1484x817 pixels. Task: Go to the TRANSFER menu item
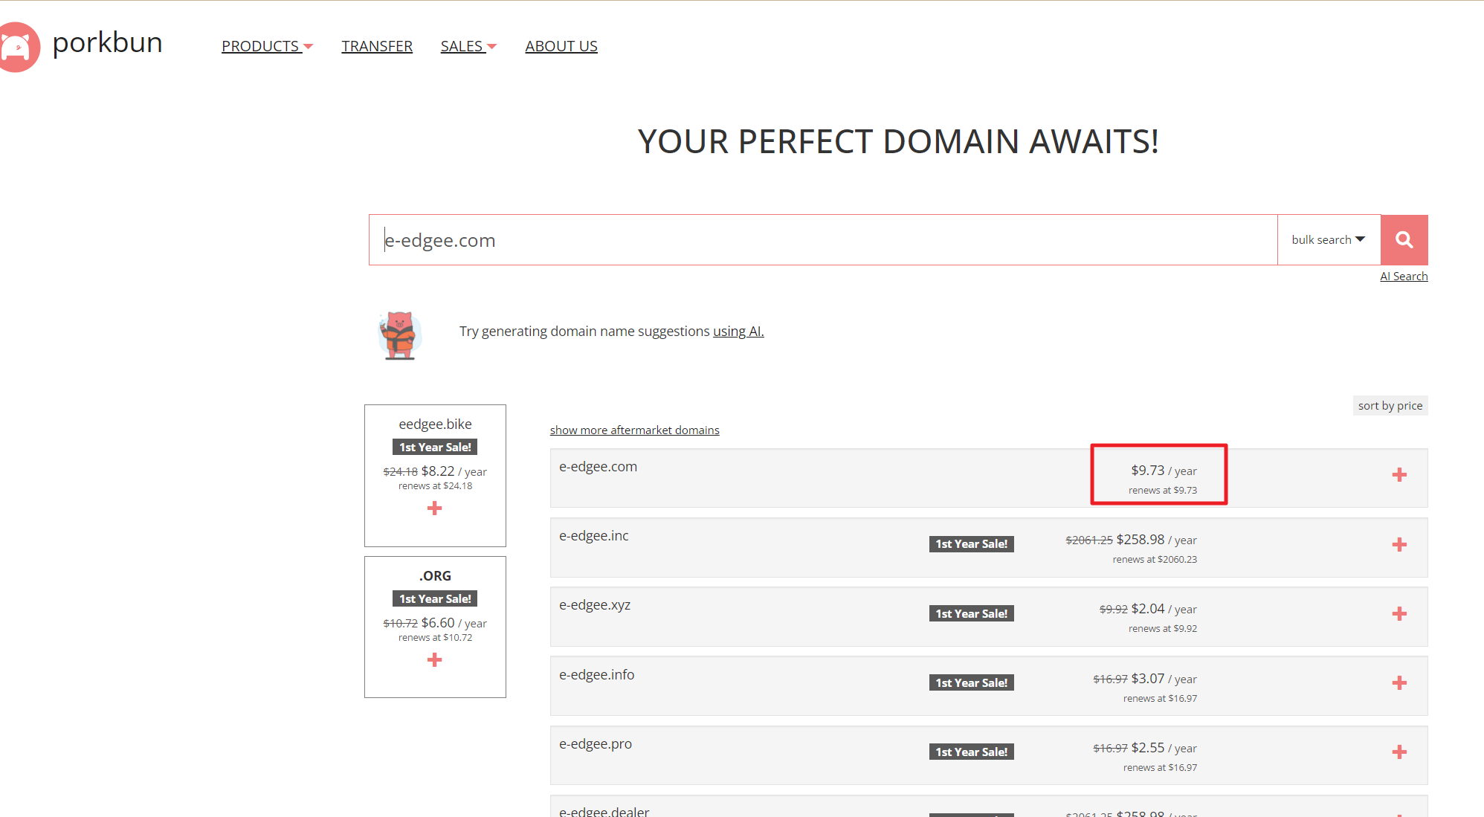pyautogui.click(x=377, y=46)
